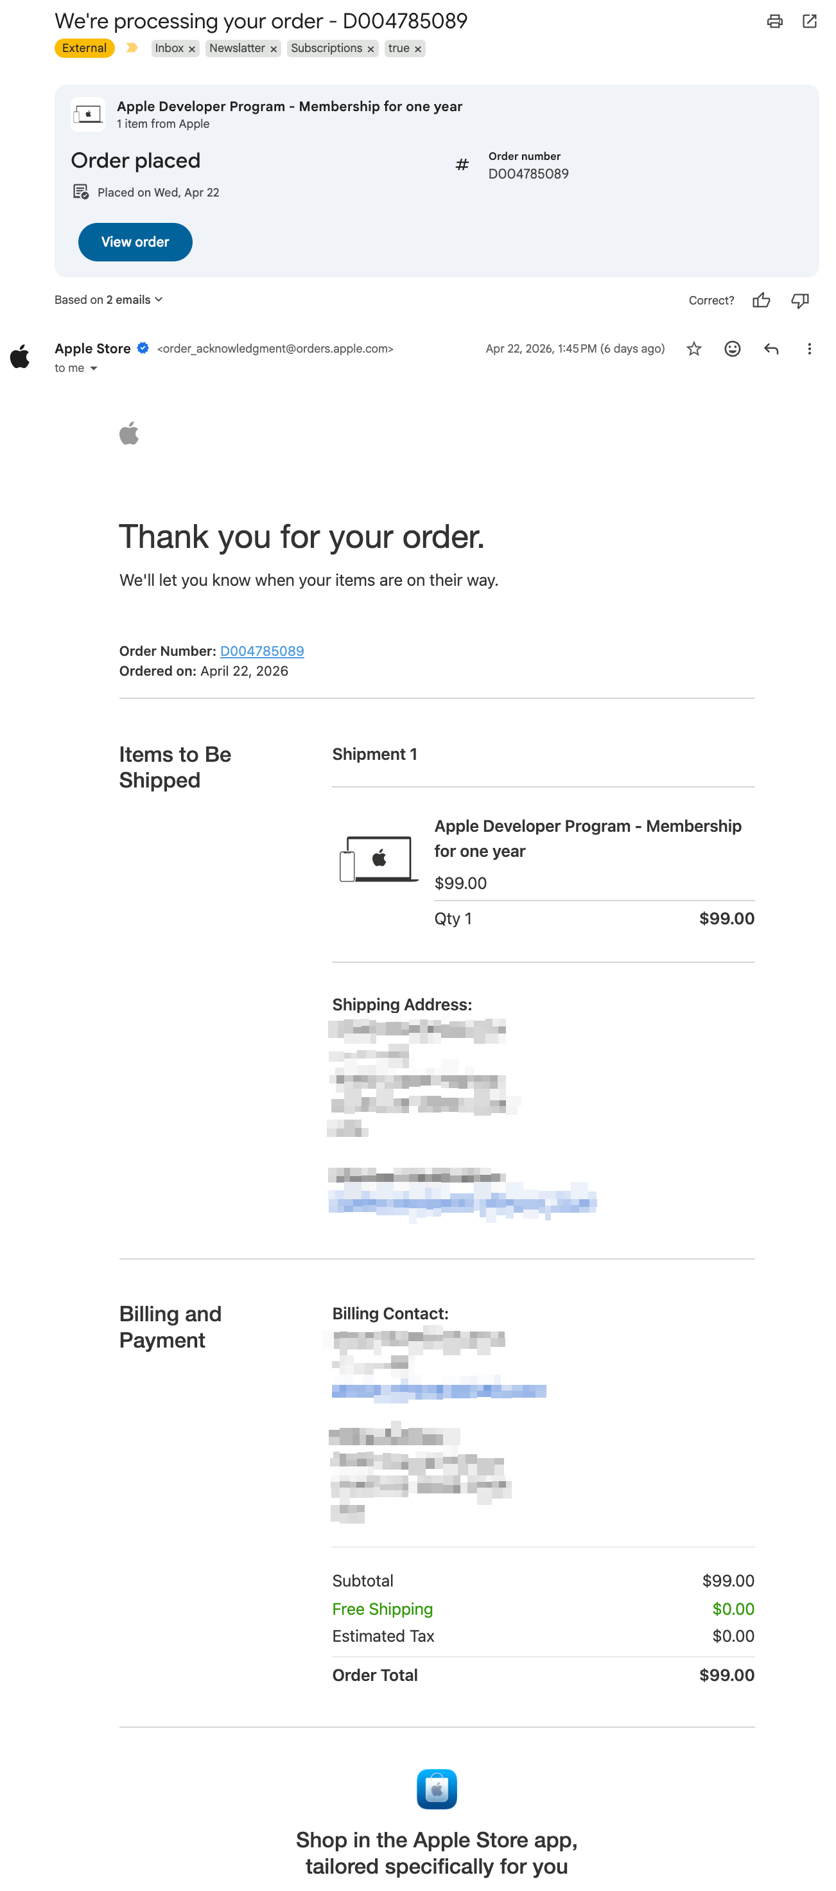The height and width of the screenshot is (1891, 836).
Task: Star the Apple Store message
Action: (x=693, y=349)
